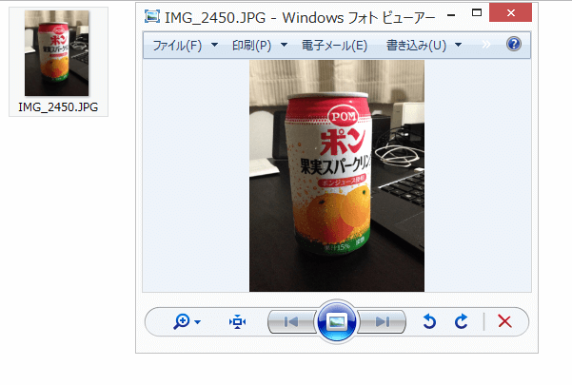The height and width of the screenshot is (385, 572).
Task: Click the Photo Viewer title bar app icon
Action: coord(152,16)
